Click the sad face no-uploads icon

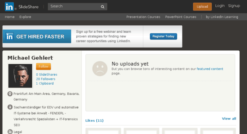(100, 68)
